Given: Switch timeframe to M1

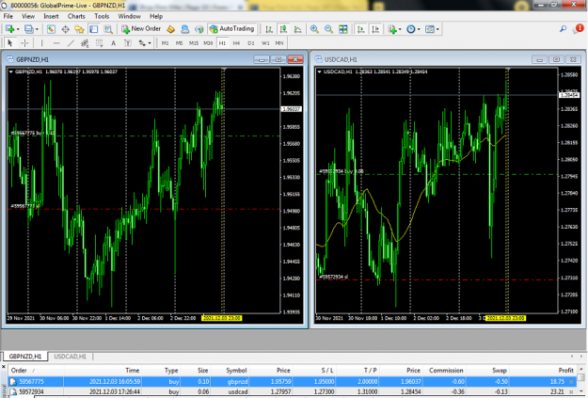Looking at the screenshot, I should pos(165,43).
